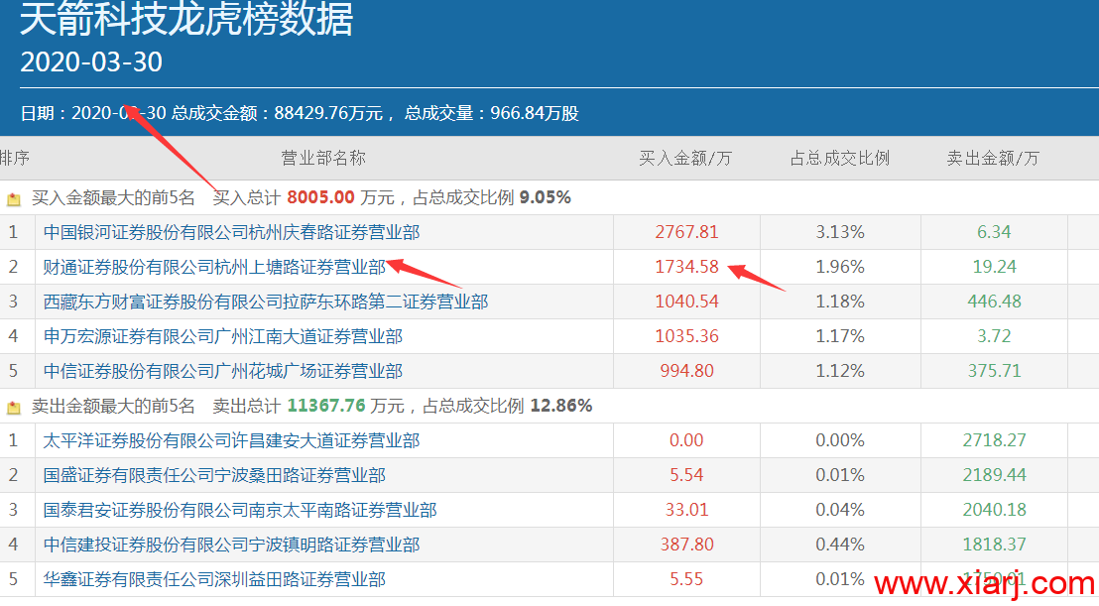Click the 9.05% buy ratio summary
The width and height of the screenshot is (1099, 606).
[x=546, y=197]
